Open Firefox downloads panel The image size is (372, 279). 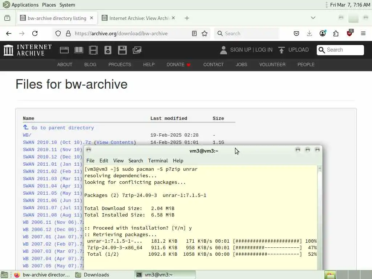tap(310, 33)
